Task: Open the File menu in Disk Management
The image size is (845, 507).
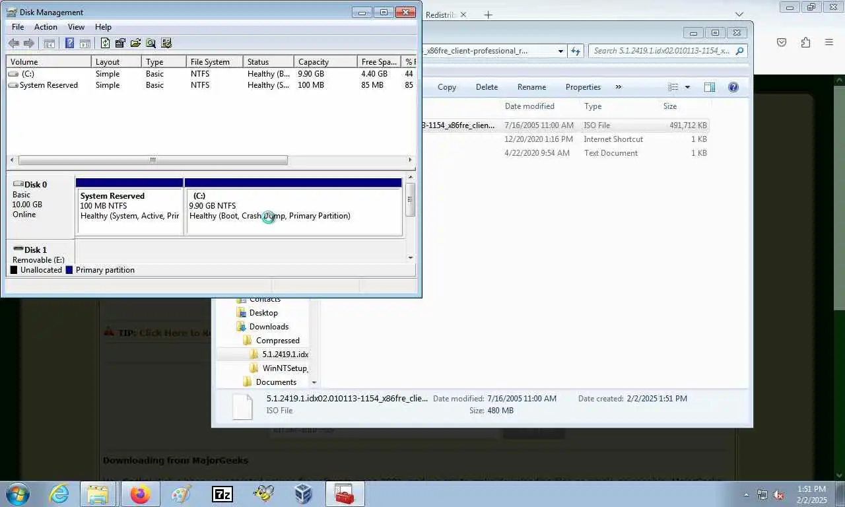Action: point(18,27)
